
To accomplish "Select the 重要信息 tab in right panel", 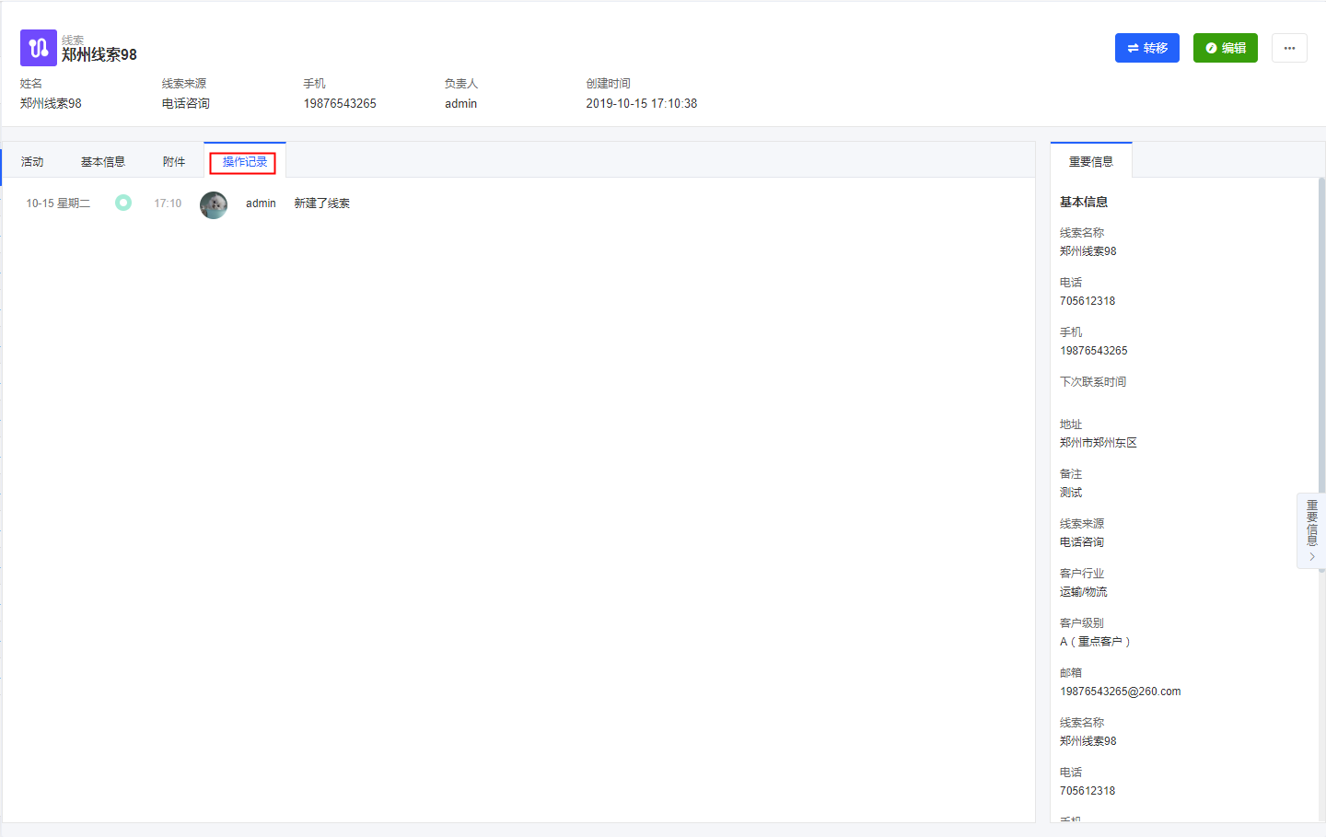I will [x=1090, y=162].
